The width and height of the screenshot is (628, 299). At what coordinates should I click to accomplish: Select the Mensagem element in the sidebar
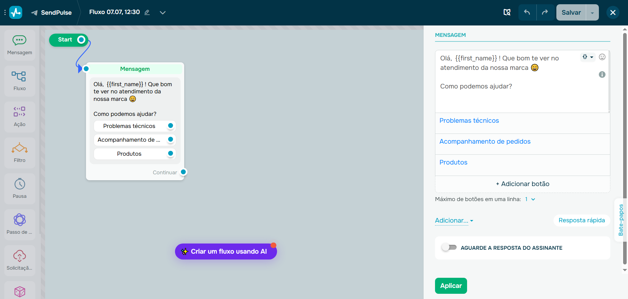20,45
